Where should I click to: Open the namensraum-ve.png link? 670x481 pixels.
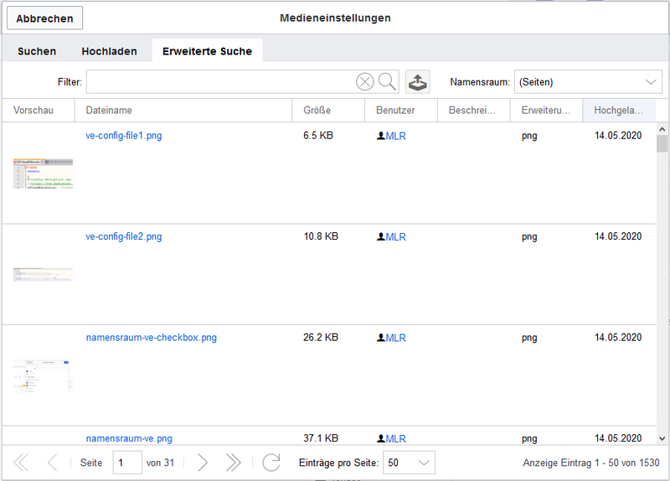coord(129,438)
